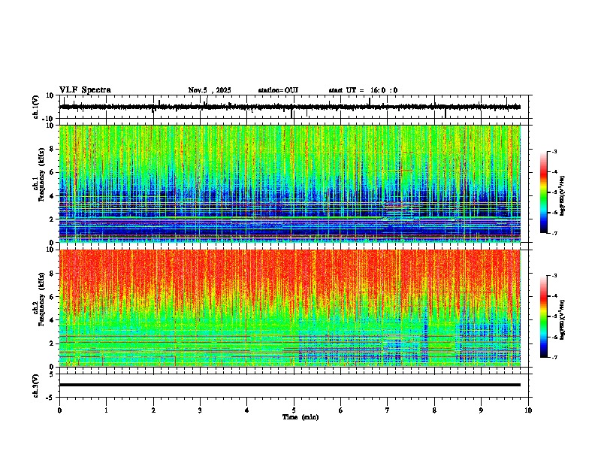
Task: Click the time axis tick label '6'
Action: point(340,410)
